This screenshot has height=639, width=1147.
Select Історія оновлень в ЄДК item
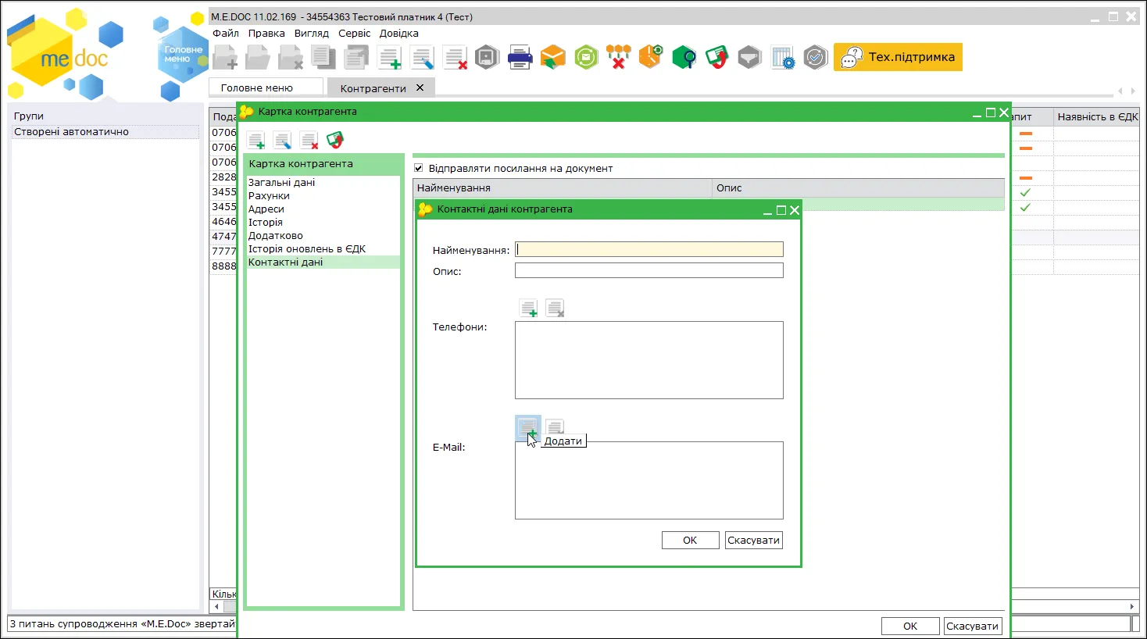click(306, 248)
